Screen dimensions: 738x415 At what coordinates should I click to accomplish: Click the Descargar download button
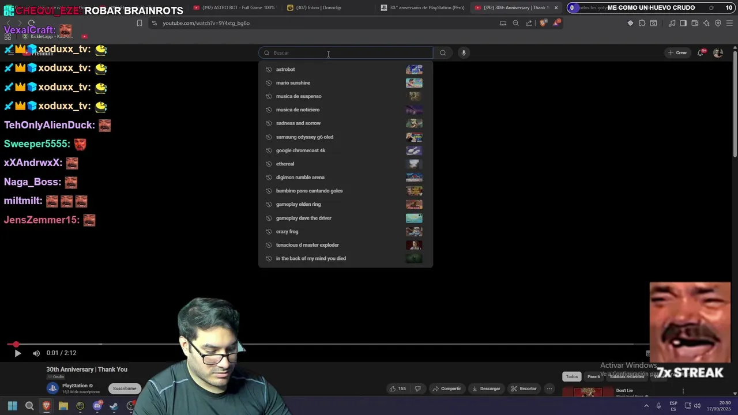point(486,388)
